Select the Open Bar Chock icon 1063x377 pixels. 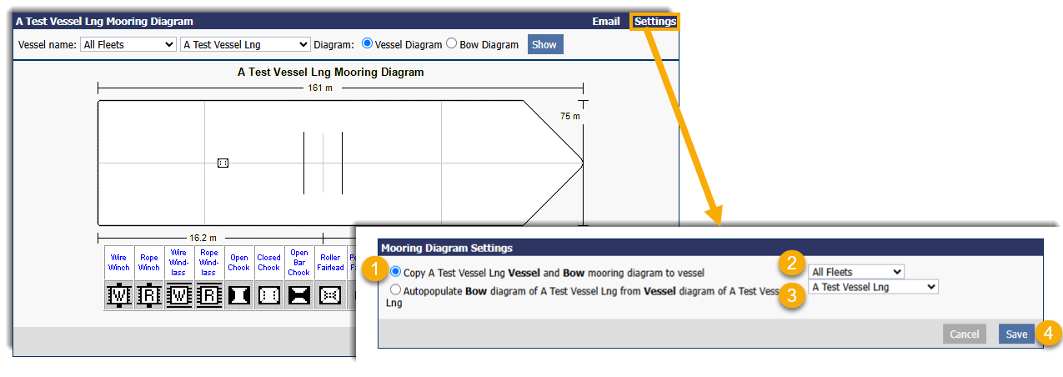(x=299, y=295)
